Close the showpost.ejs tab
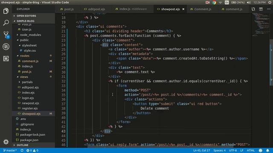 (x=183, y=9)
